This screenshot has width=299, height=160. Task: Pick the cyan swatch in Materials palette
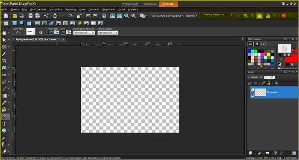coord(252,51)
